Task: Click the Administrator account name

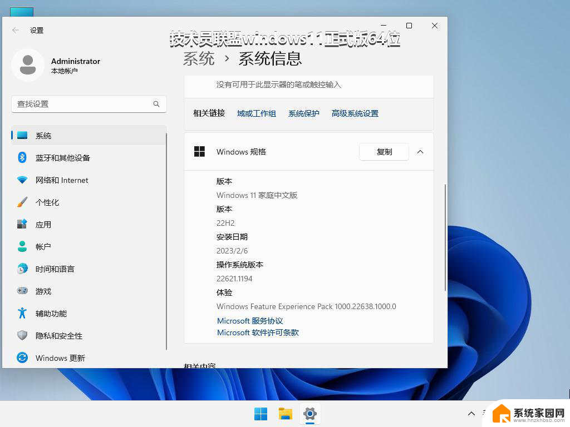Action: point(76,61)
